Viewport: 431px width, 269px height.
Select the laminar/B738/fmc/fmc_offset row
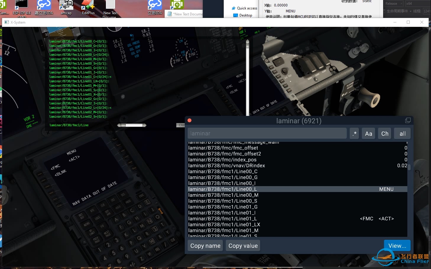298,148
